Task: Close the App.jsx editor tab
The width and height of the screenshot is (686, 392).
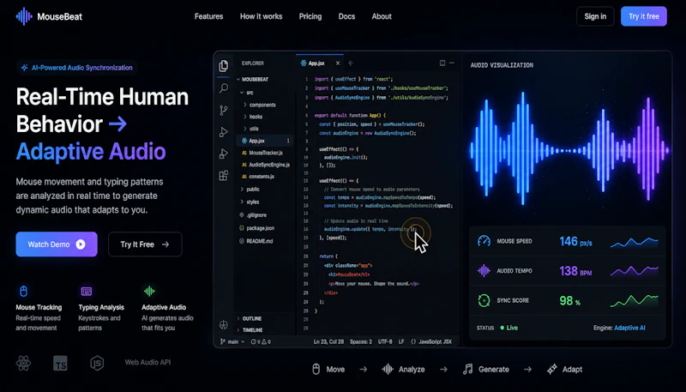Action: [338, 63]
